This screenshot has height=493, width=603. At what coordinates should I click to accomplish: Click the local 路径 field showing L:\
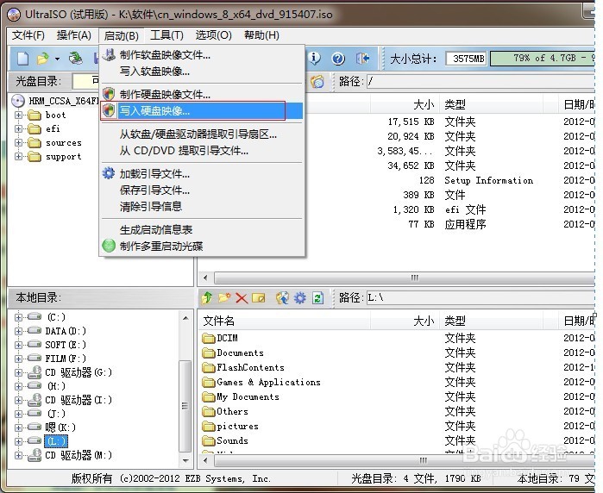pos(481,298)
